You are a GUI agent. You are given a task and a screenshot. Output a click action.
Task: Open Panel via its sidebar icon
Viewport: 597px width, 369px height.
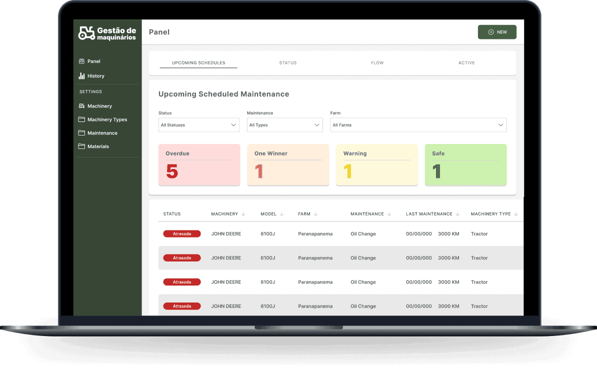pos(81,61)
